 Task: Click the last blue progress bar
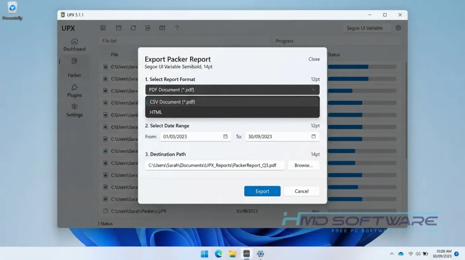[362, 199]
